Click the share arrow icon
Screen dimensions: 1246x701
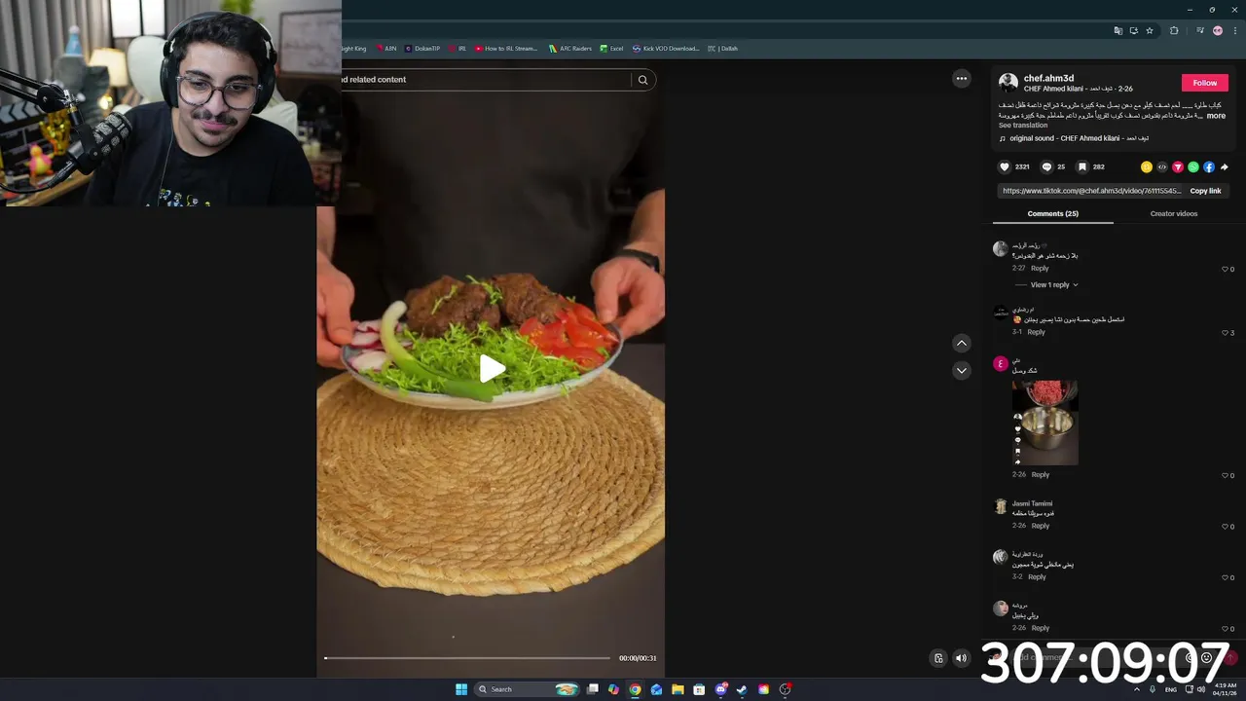(x=1225, y=167)
